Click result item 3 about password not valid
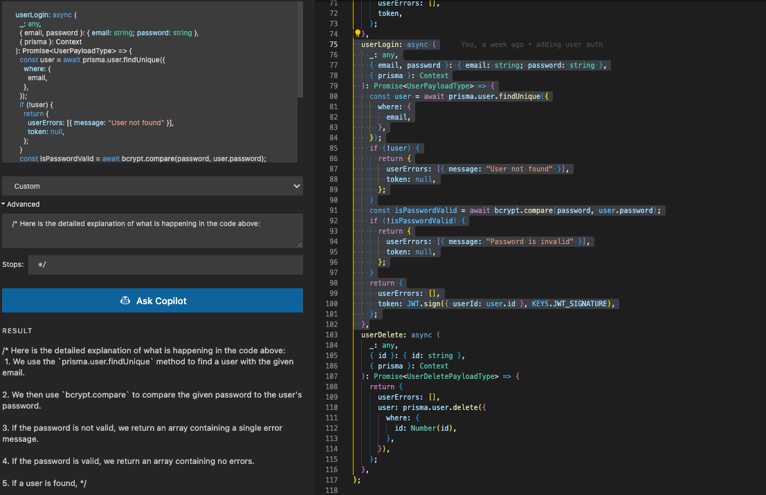This screenshot has width=766, height=495. 142,433
